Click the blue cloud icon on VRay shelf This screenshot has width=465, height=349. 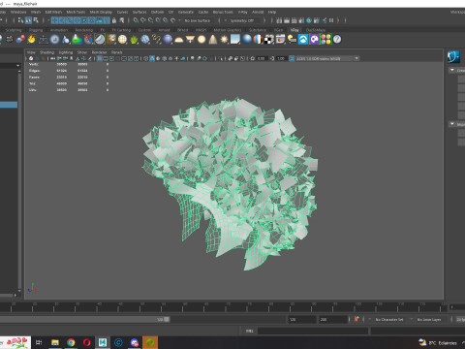(303, 40)
